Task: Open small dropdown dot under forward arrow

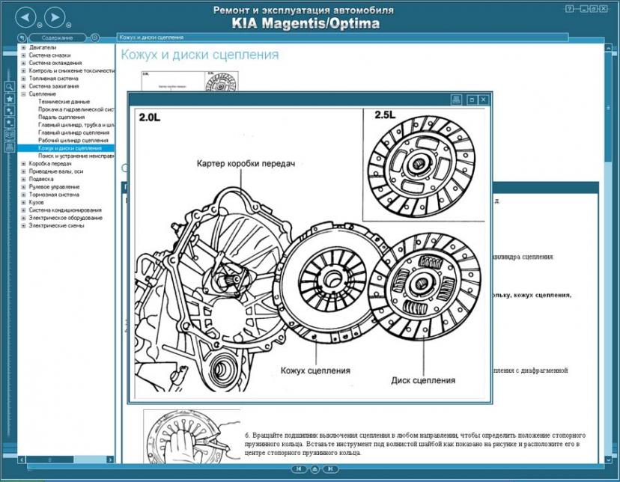Action: (x=69, y=25)
